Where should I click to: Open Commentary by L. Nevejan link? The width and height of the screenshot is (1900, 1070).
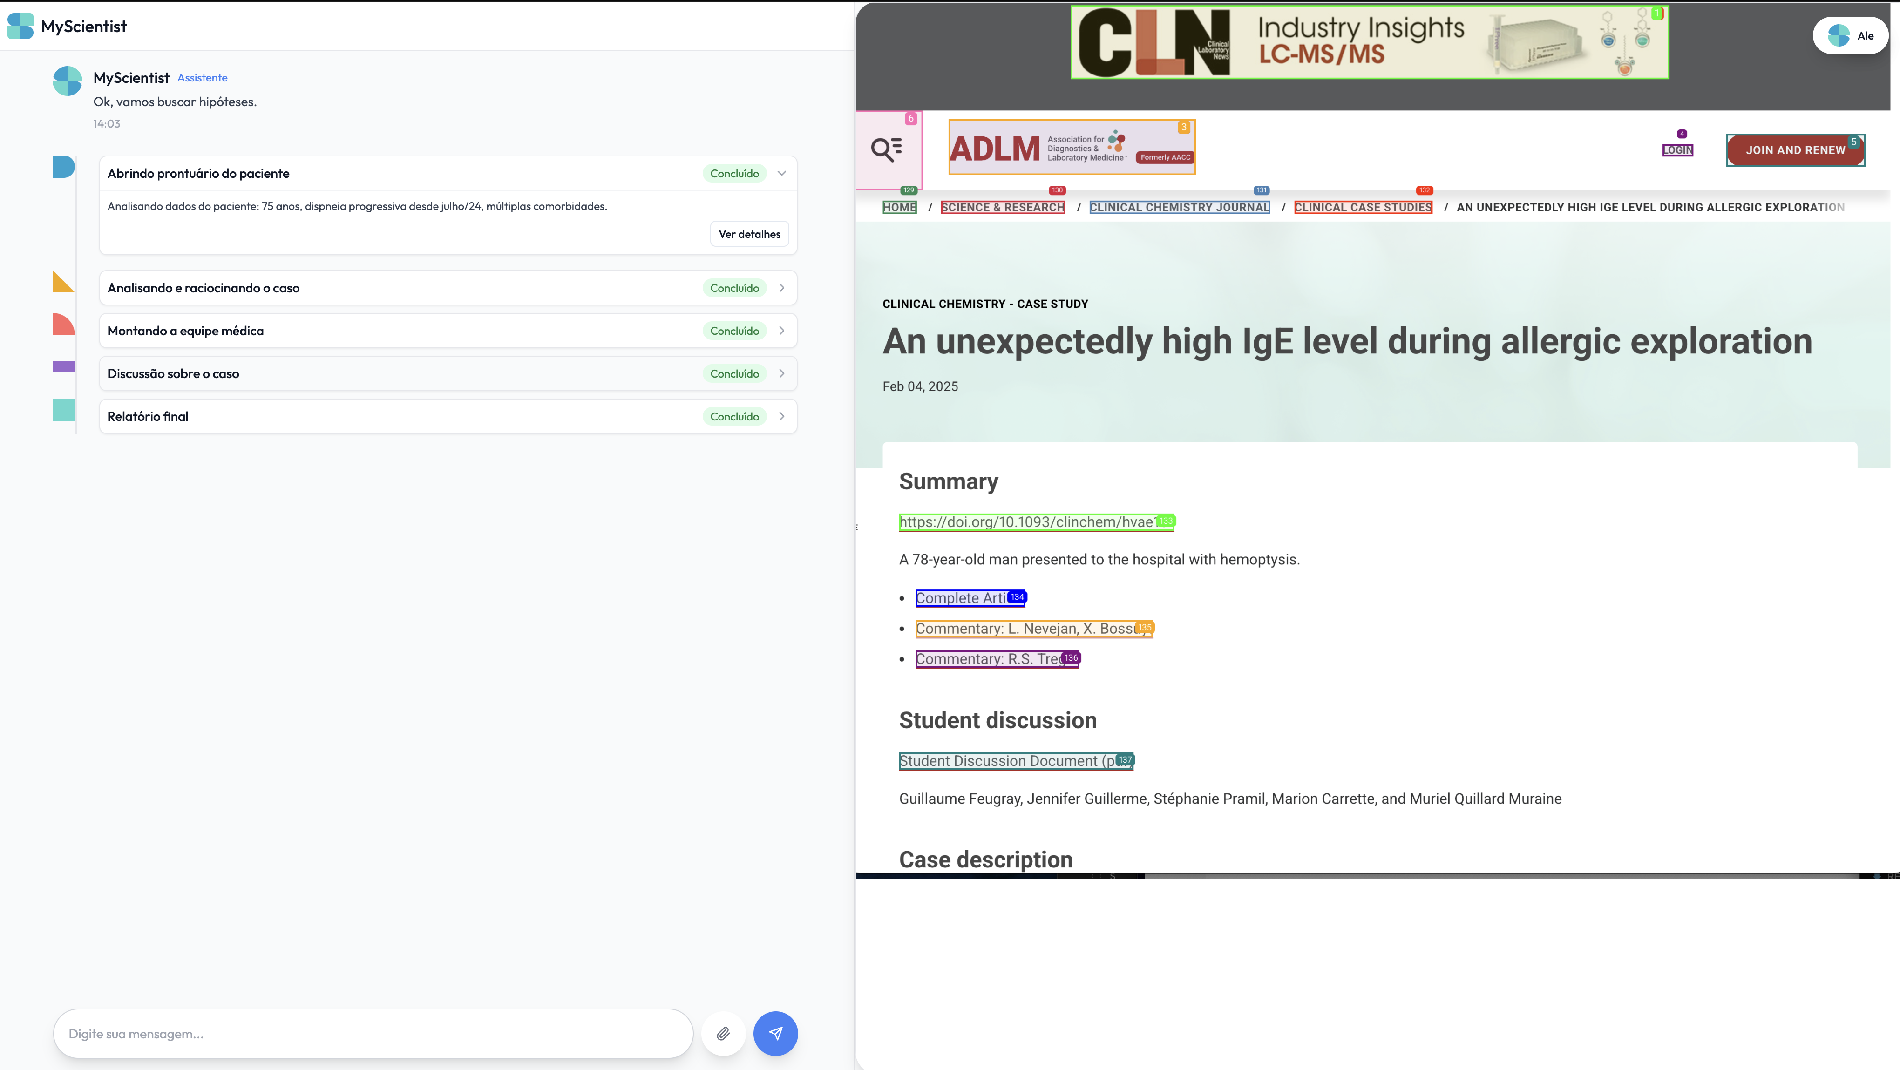click(1034, 628)
